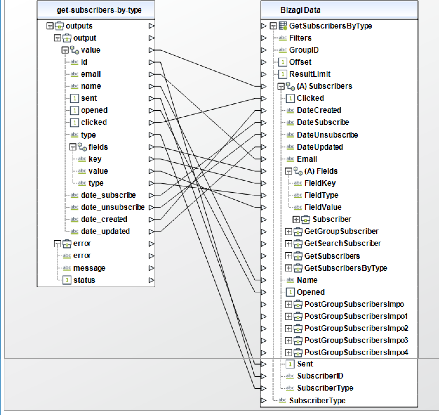Click the integer icon beside opened
The height and width of the screenshot is (415, 439).
click(74, 110)
